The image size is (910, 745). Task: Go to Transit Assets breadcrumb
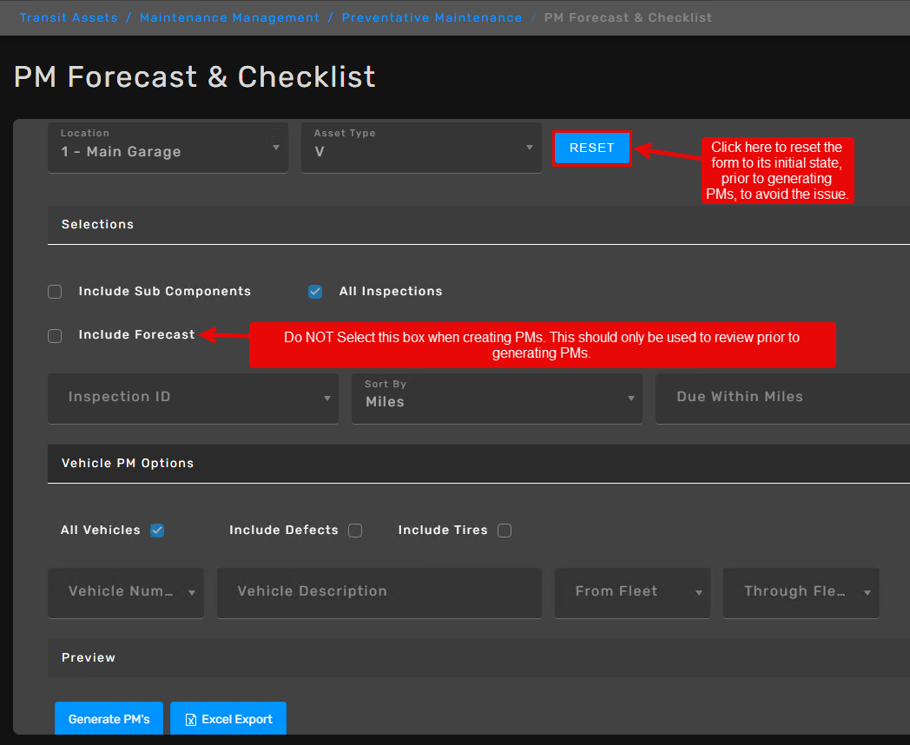coord(69,17)
